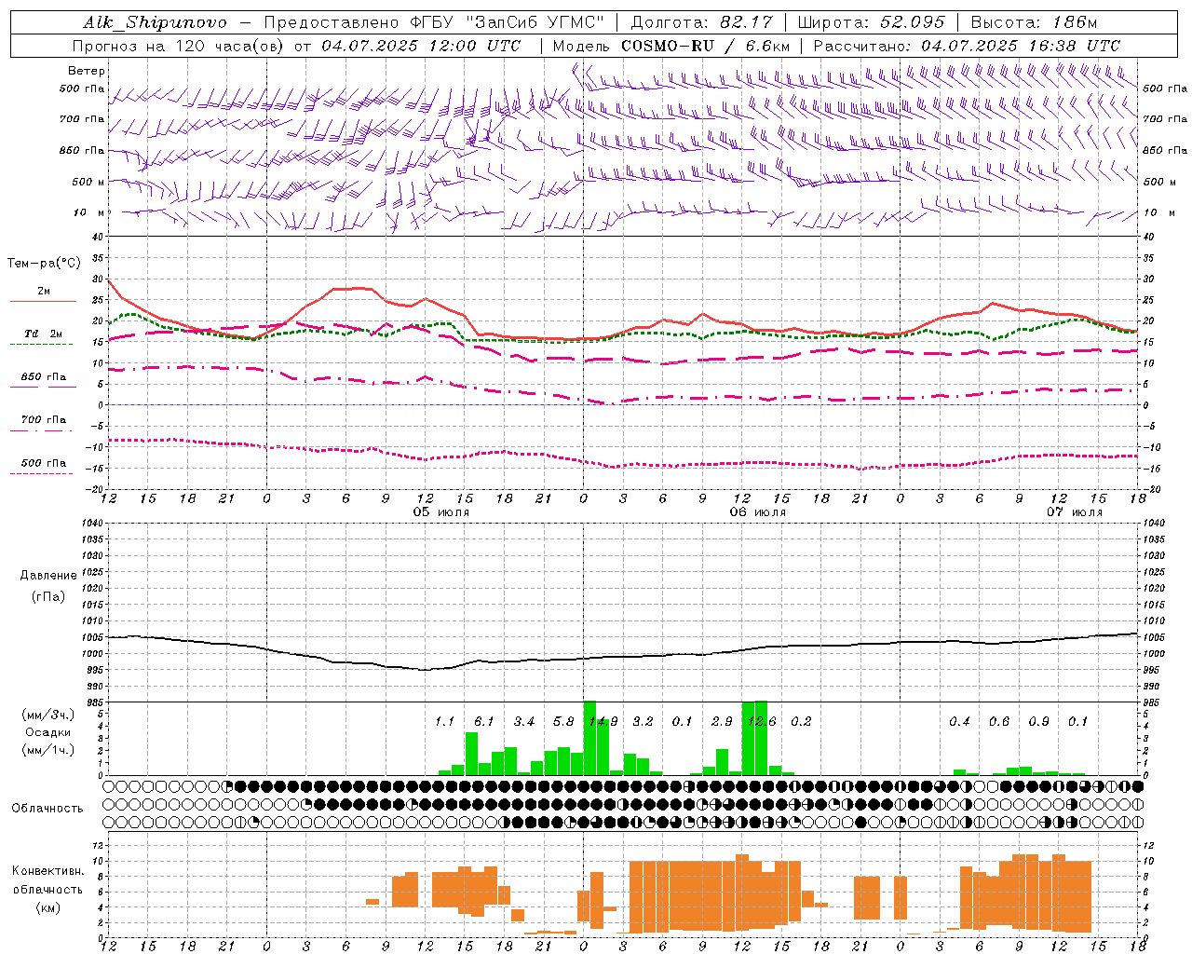This screenshot has height=954, width=1192.
Task: Click the Высота: 186м value
Action: tap(1035, 22)
